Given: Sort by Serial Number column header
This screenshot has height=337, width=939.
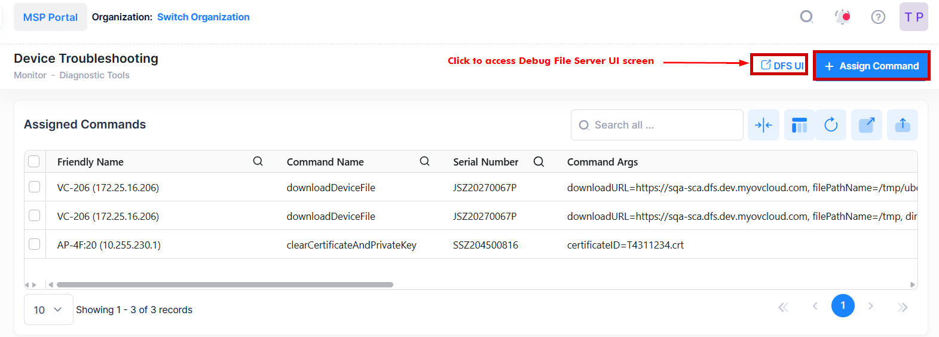Looking at the screenshot, I should (485, 162).
